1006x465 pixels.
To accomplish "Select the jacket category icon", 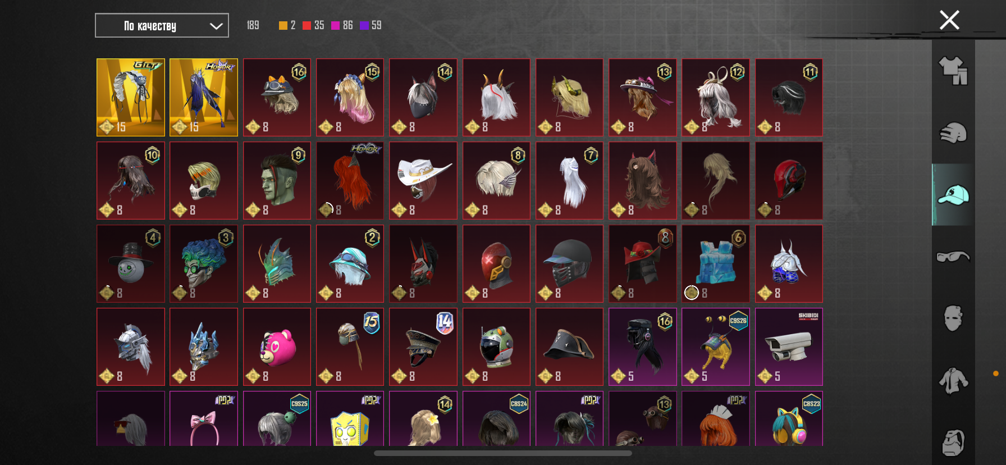I will (953, 381).
